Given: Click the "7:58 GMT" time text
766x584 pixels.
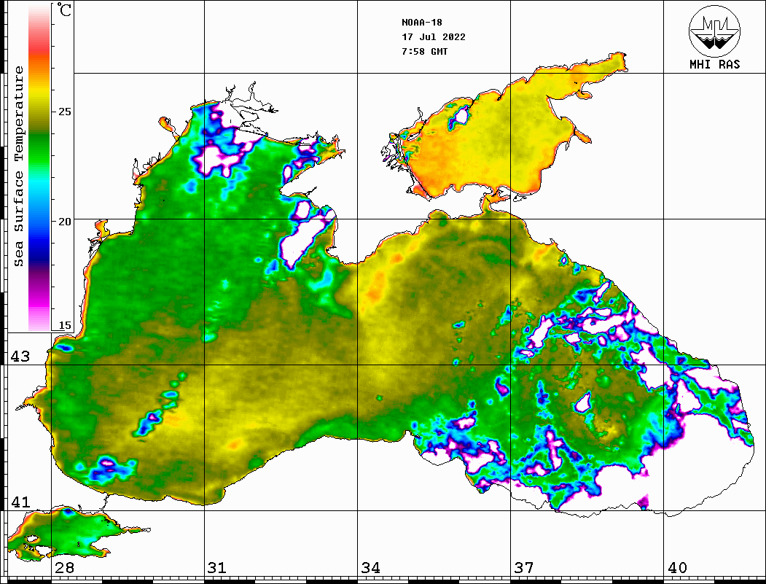Looking at the screenshot, I should (424, 51).
